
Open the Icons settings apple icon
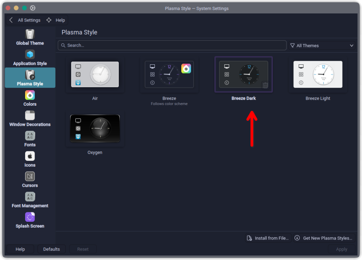(x=30, y=156)
